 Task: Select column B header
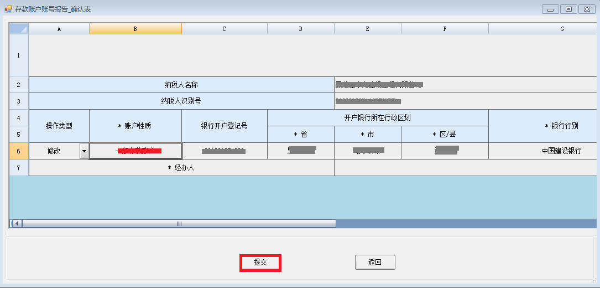point(135,29)
